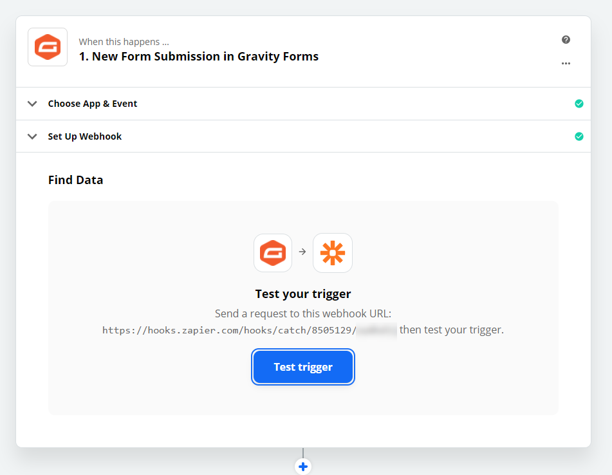The height and width of the screenshot is (475, 612).
Task: Open the three-dot more options menu
Action: click(566, 63)
